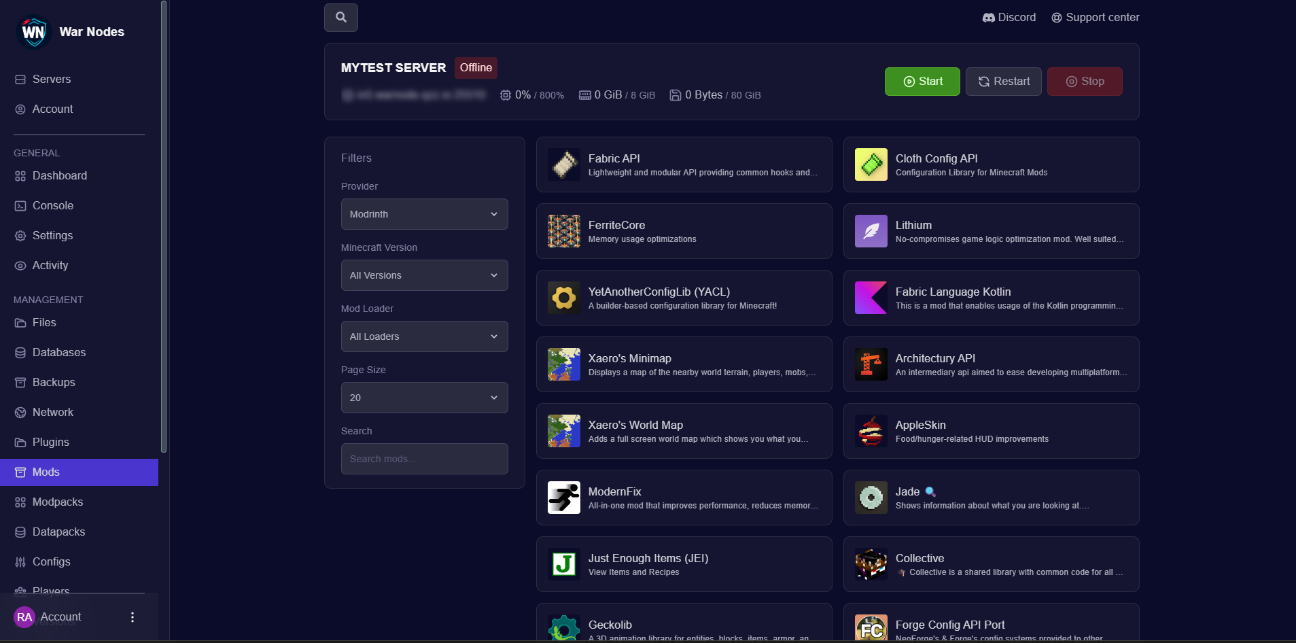Open Network section
The height and width of the screenshot is (643, 1296).
point(79,413)
